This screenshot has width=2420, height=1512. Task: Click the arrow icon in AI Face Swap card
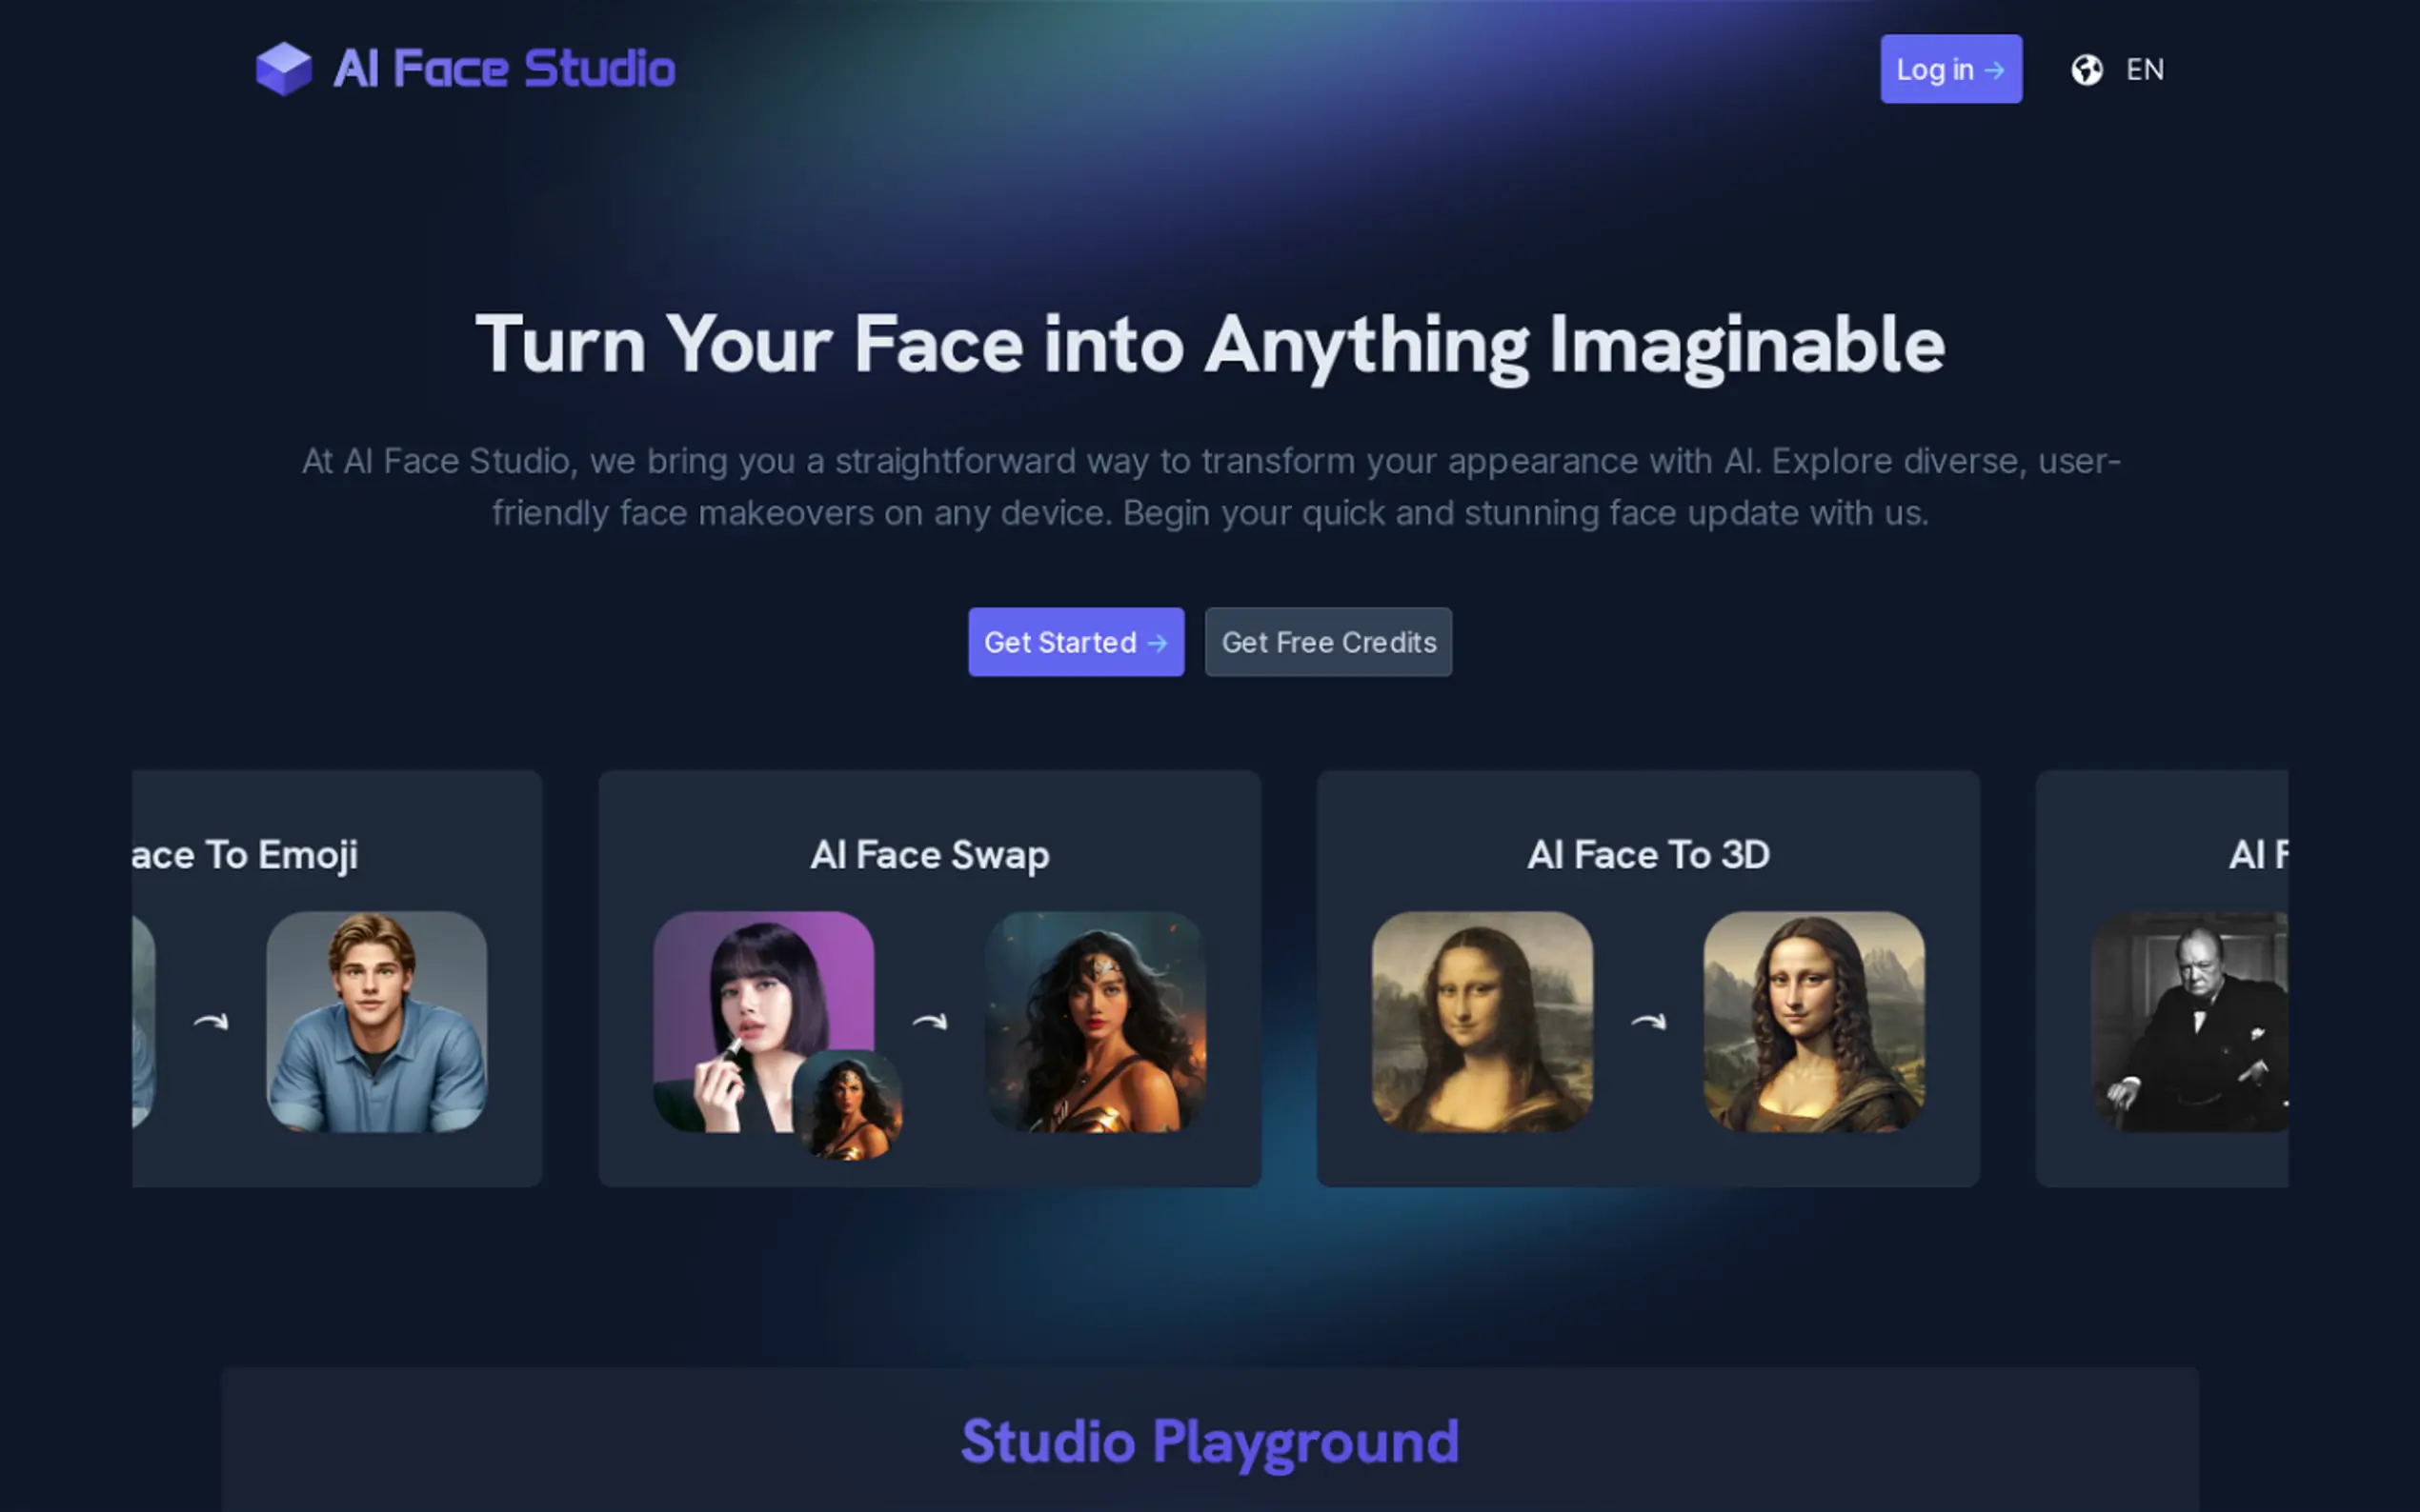tap(929, 1021)
